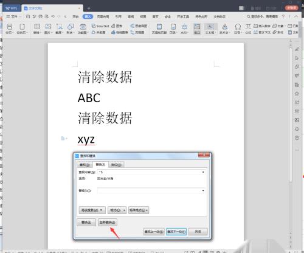Click the Picture (图片) insert icon

(x=48, y=29)
